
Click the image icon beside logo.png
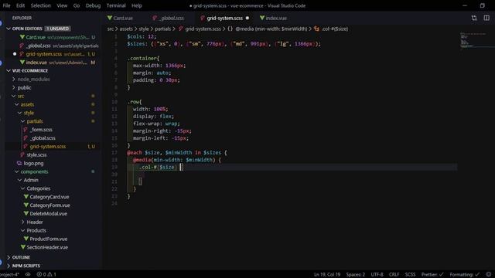[x=19, y=163]
